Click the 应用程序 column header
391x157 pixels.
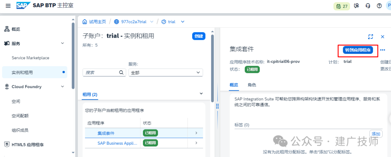pyautogui.click(x=96, y=123)
